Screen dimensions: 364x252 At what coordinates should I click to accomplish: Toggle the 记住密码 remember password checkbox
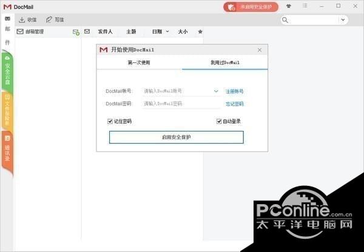pyautogui.click(x=110, y=121)
